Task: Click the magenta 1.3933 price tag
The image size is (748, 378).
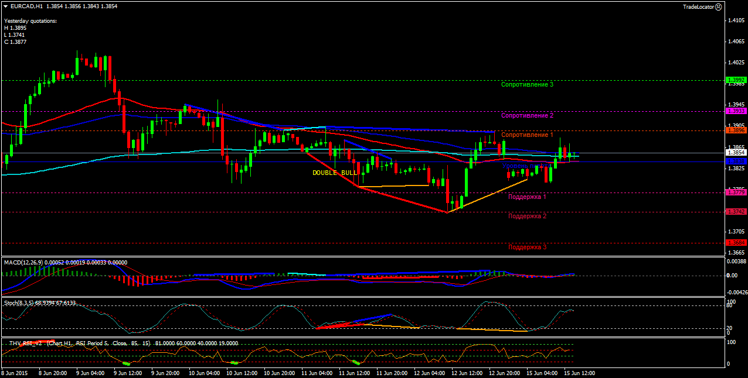Action: [736, 111]
